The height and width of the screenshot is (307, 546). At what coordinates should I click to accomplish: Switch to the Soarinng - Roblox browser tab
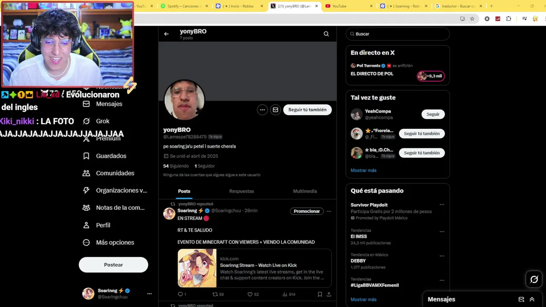coord(403,6)
